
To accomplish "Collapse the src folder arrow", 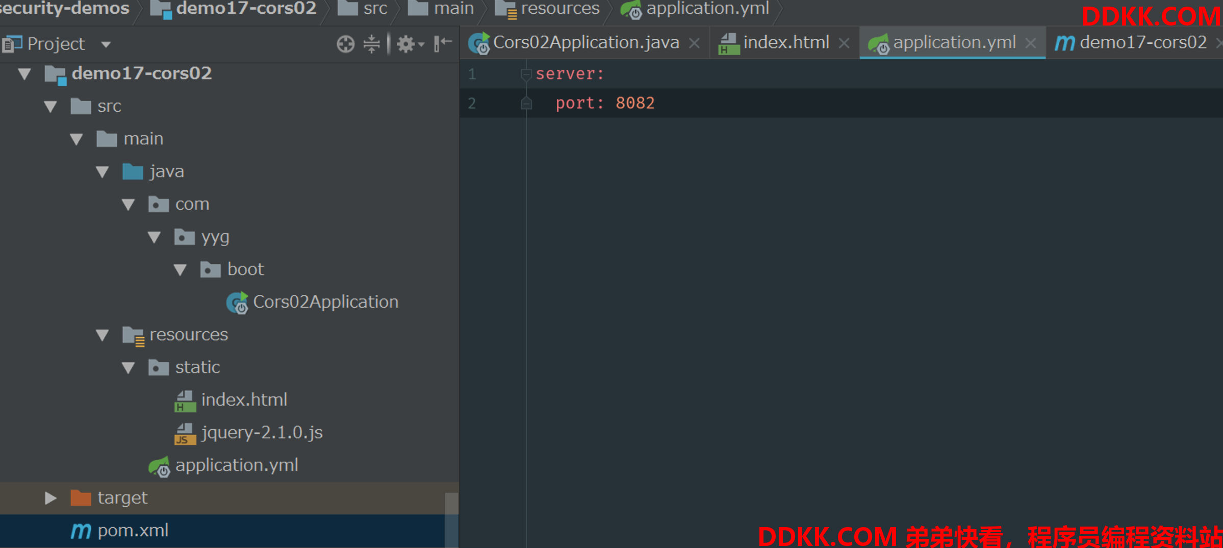I will 50,107.
